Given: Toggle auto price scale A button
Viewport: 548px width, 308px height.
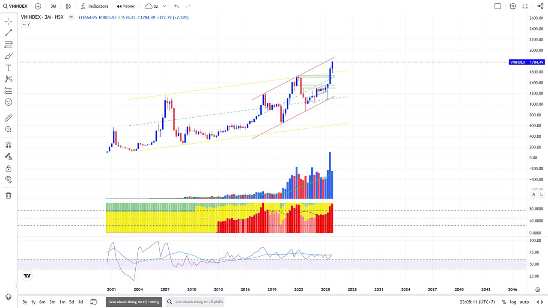Looking at the screenshot, I should 533,194.
